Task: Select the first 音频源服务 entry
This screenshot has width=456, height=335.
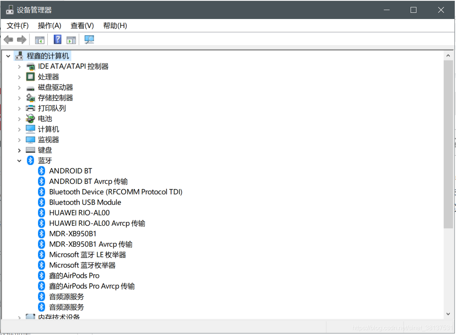Action: [x=67, y=297]
